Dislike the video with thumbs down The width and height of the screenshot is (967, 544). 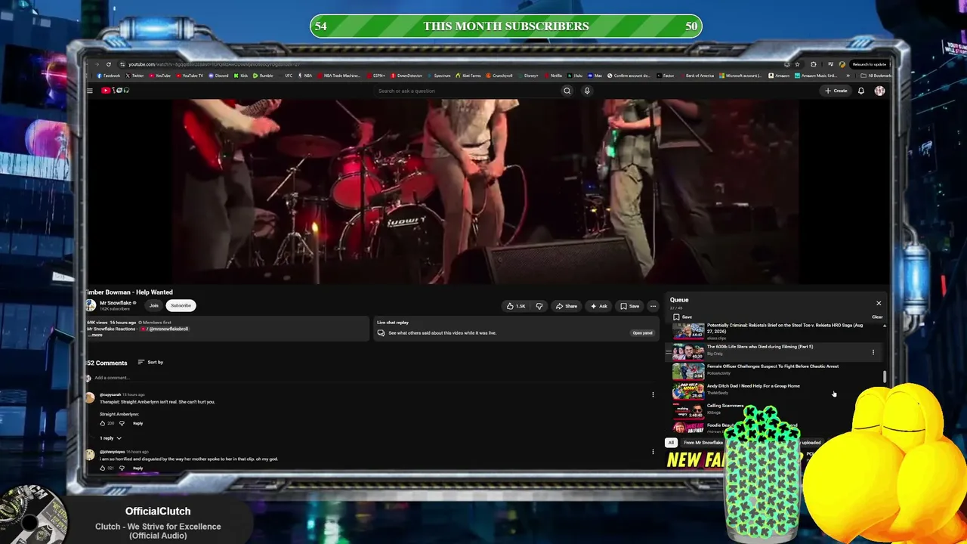pos(539,306)
